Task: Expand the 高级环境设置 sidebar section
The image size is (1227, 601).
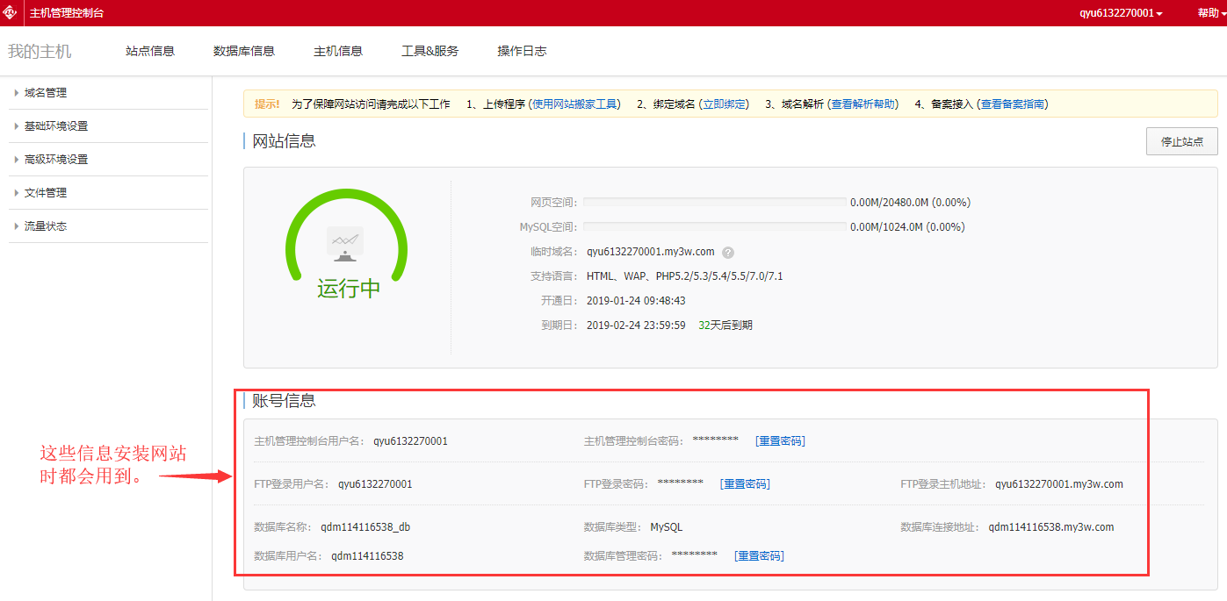Action: coord(56,160)
